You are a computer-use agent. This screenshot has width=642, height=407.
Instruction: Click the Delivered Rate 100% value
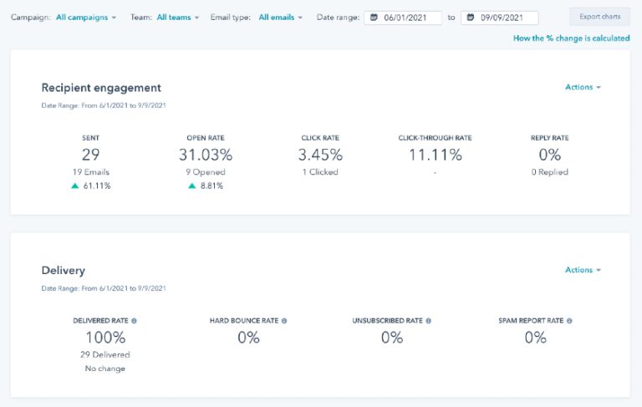tap(105, 338)
